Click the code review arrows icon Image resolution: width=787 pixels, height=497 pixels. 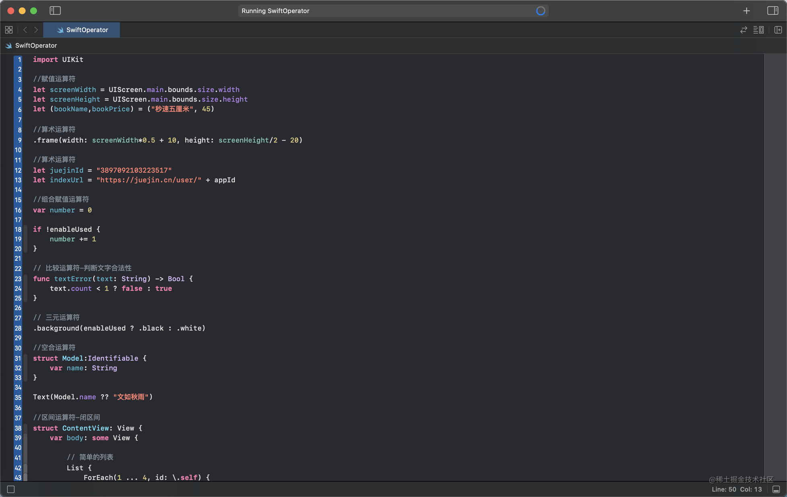[x=744, y=30]
